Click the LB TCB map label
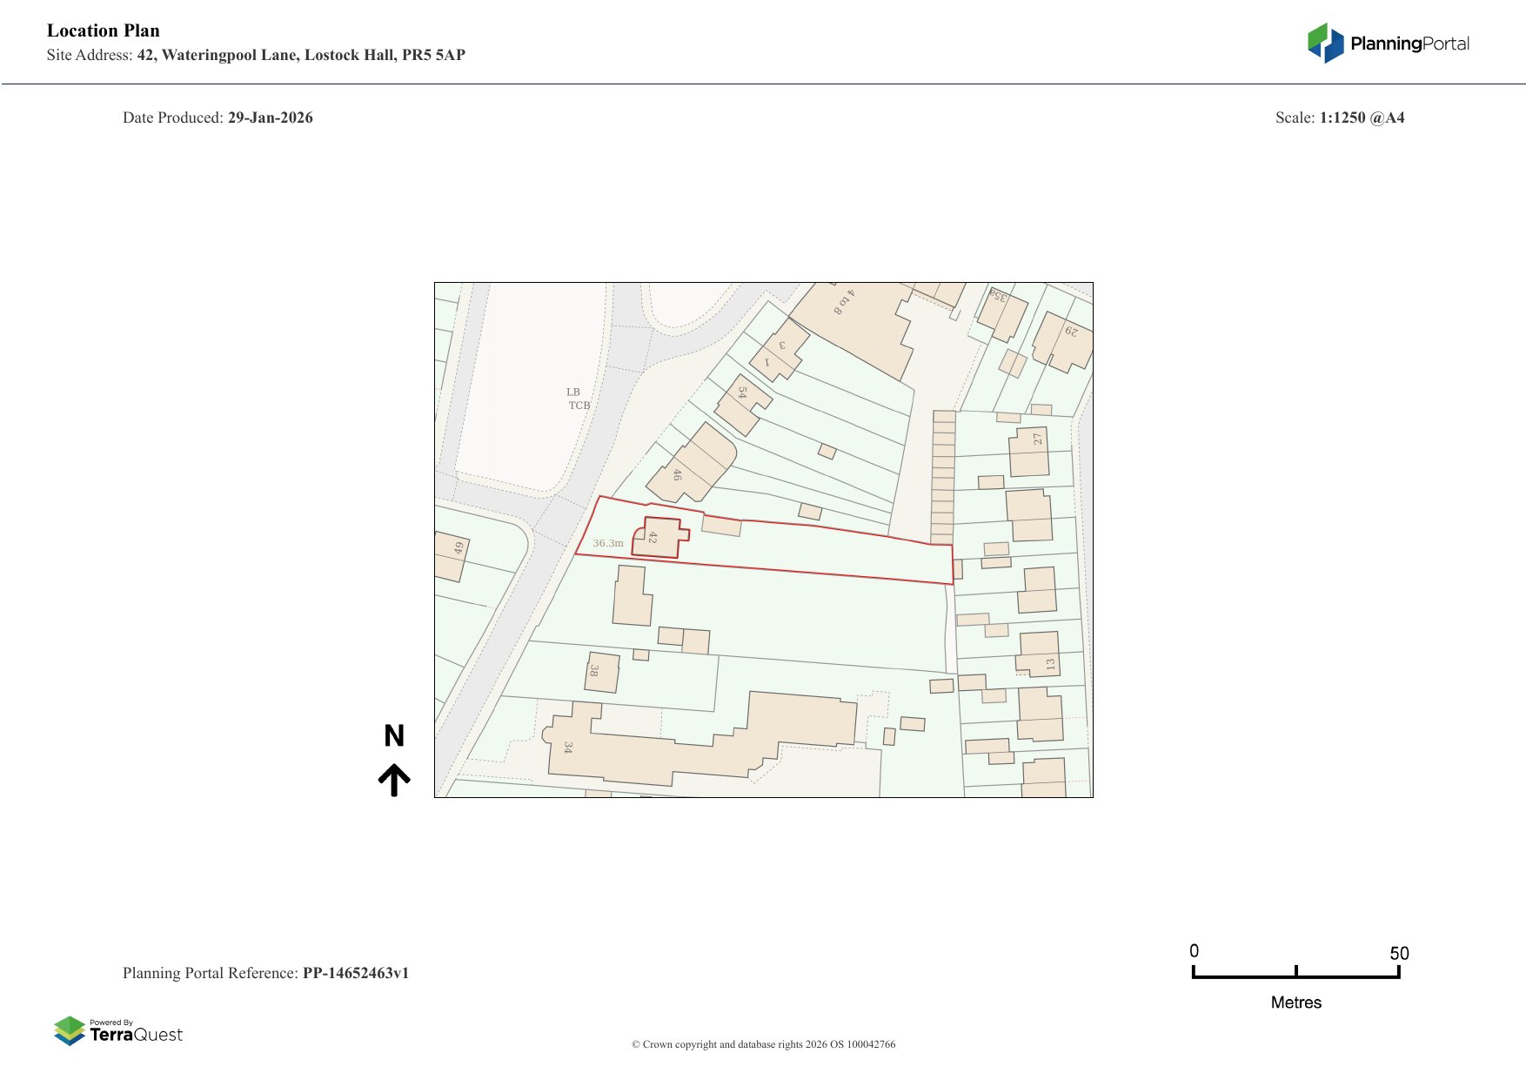Image resolution: width=1526 pixels, height=1080 pixels. click(578, 399)
